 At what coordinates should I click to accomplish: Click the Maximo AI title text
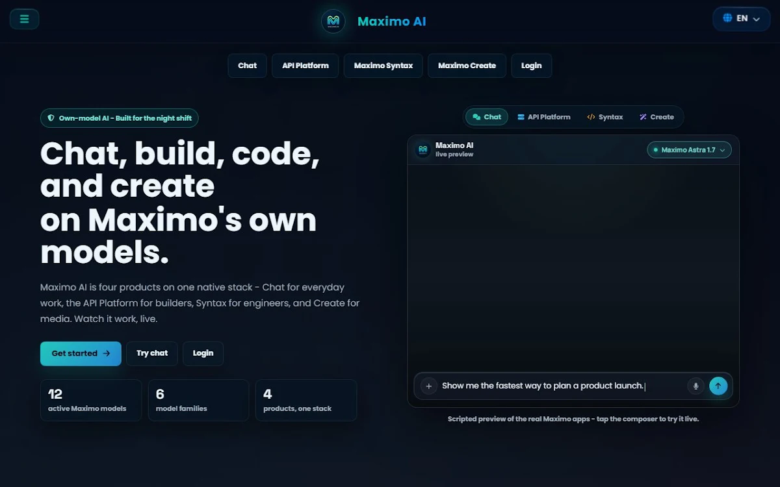tap(392, 21)
